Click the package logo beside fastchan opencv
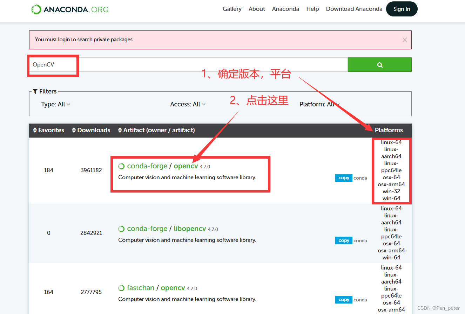465x314 pixels. 121,288
